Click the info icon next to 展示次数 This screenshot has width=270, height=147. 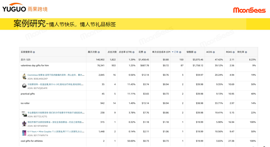99,52
